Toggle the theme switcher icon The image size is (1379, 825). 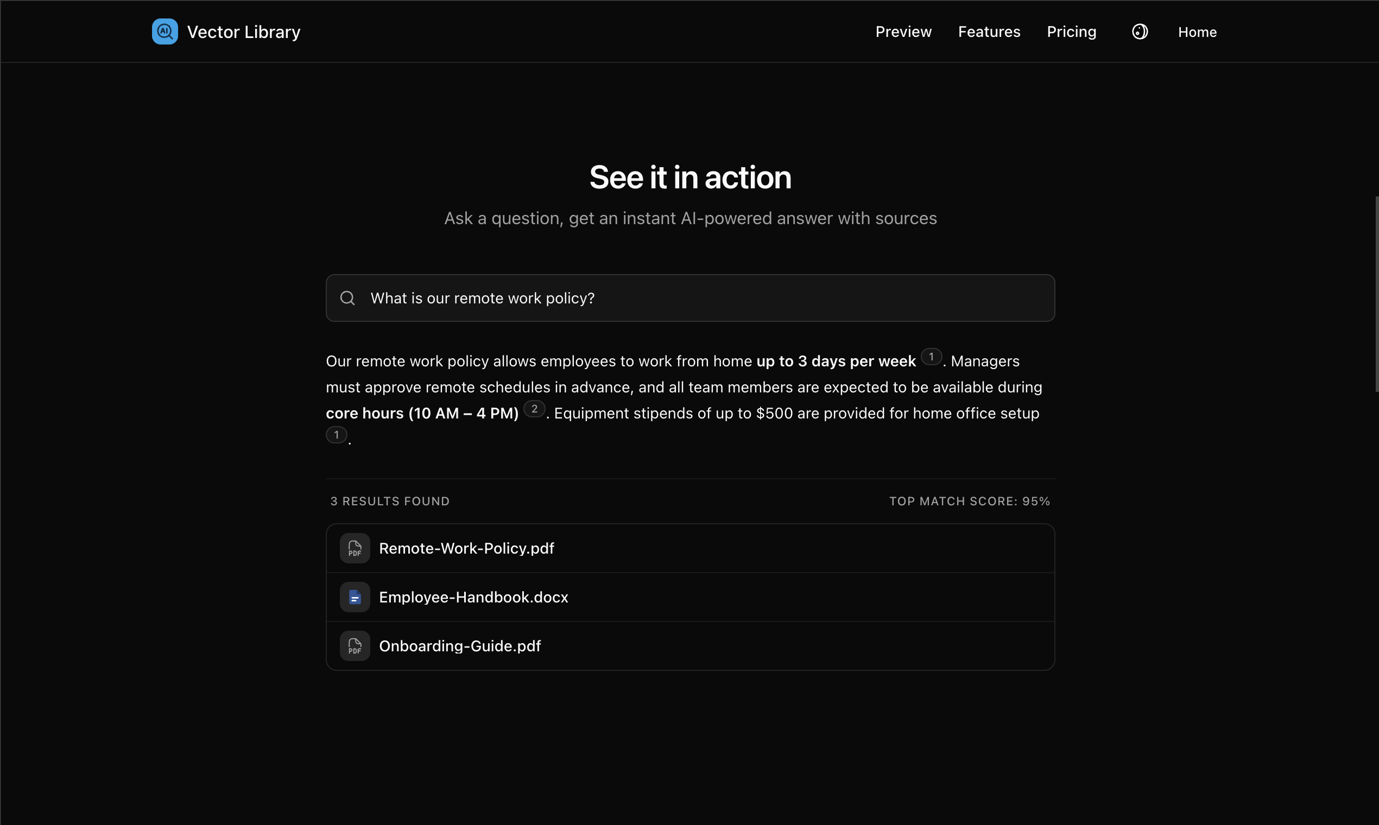click(1140, 31)
